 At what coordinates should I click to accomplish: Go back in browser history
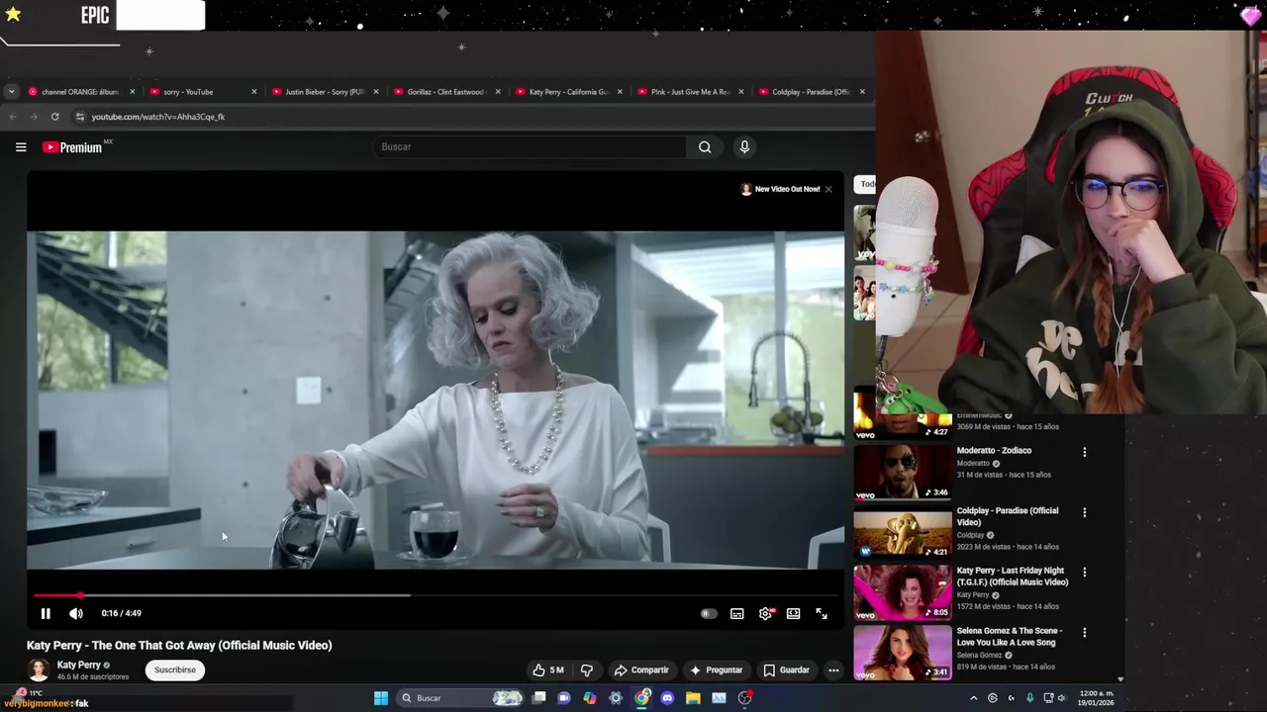(13, 117)
